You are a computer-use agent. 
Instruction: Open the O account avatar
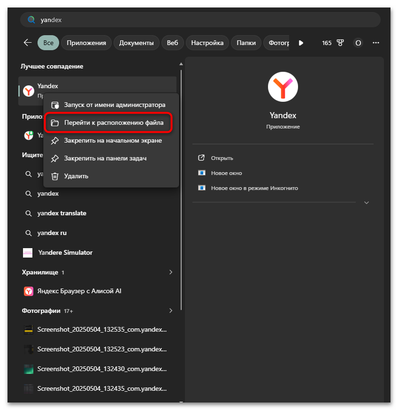coord(358,43)
